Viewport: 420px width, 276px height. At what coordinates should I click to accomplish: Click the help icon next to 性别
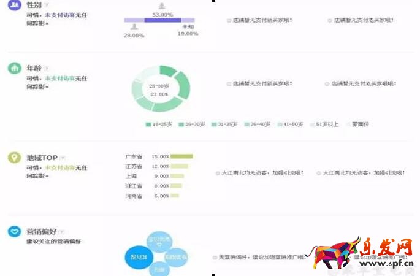[x=46, y=6]
